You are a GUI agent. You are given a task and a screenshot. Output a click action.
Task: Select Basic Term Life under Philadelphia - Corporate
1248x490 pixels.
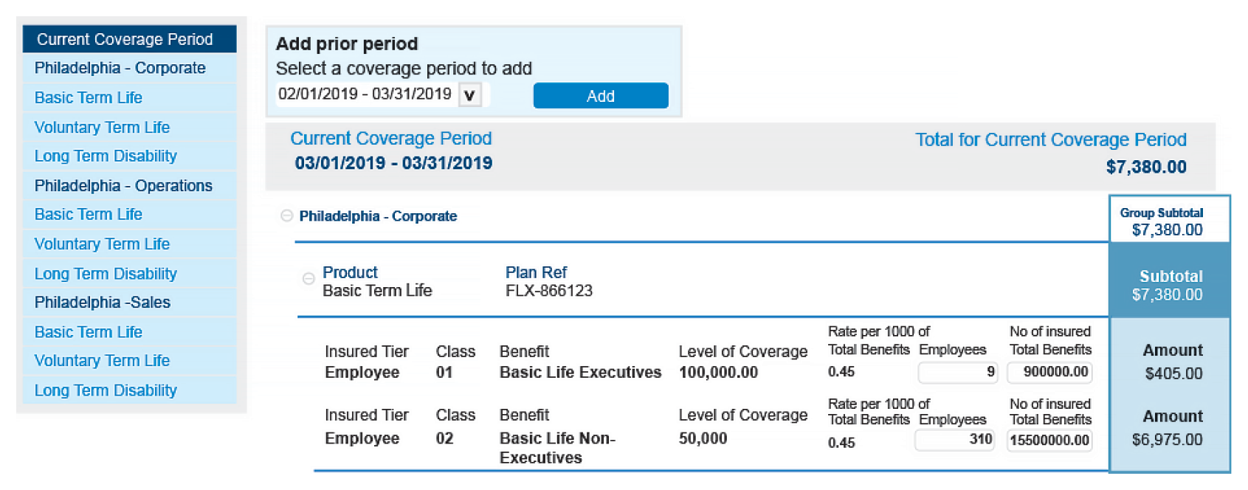[x=89, y=97]
